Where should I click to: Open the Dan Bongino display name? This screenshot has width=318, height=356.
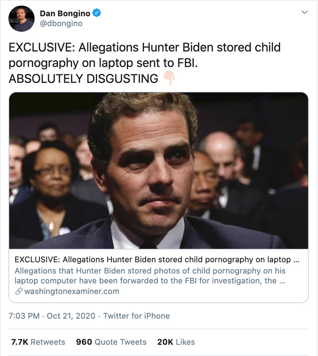(x=65, y=13)
